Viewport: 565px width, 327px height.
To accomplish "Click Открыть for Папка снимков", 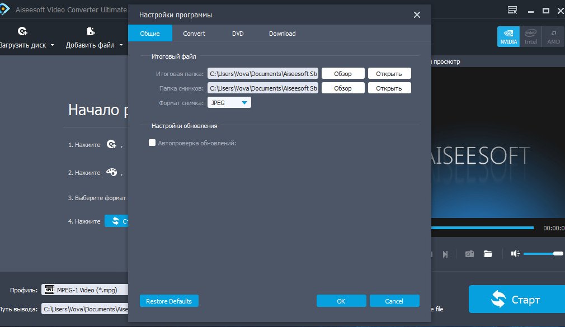I will coord(389,88).
